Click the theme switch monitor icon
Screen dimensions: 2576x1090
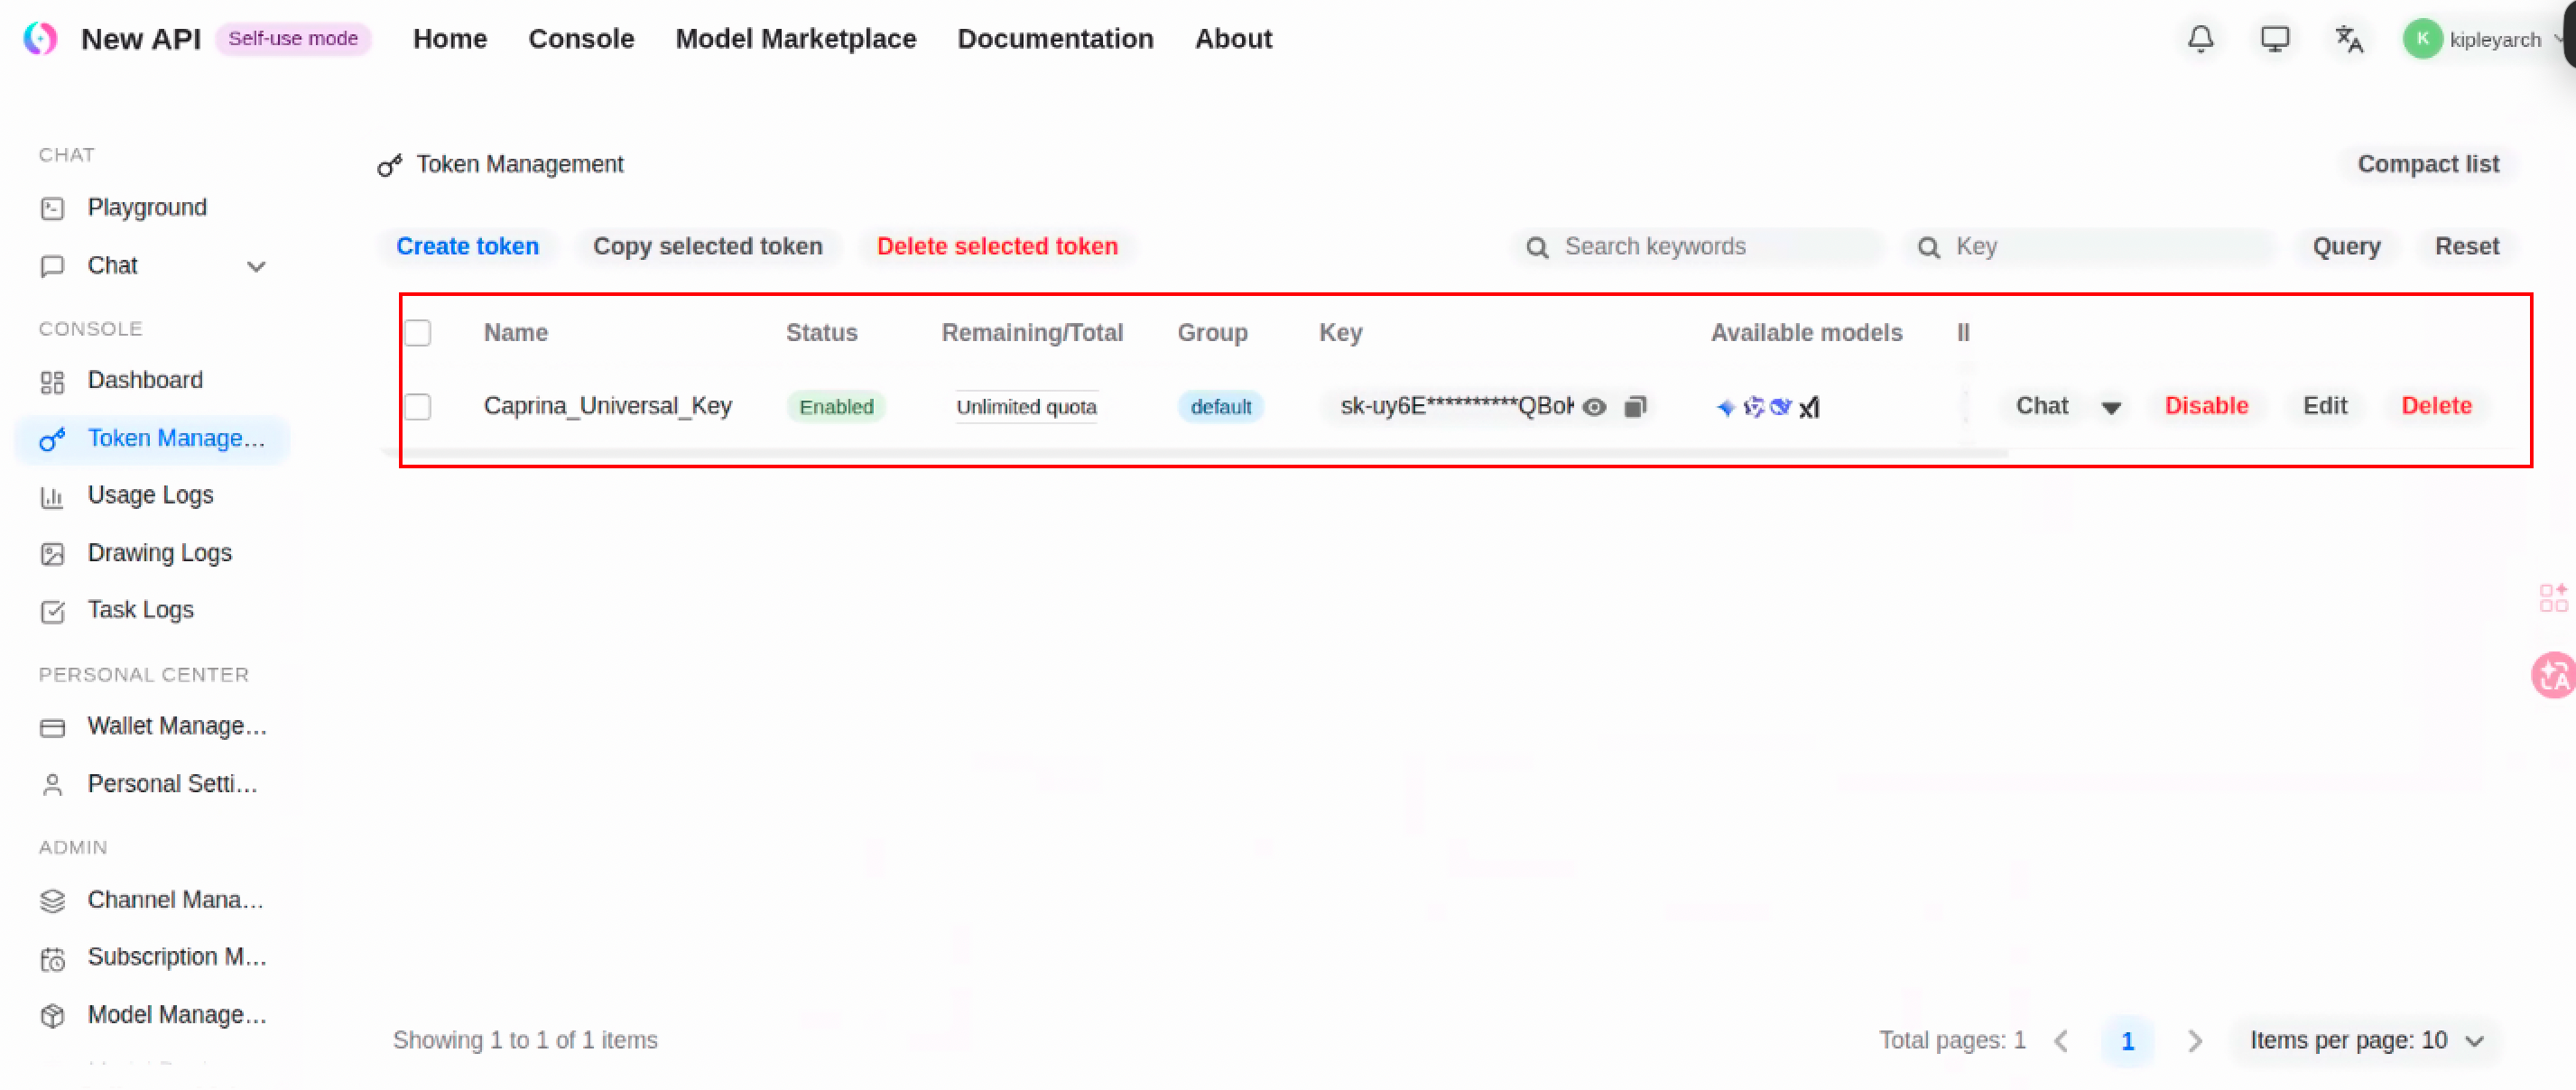2274,39
